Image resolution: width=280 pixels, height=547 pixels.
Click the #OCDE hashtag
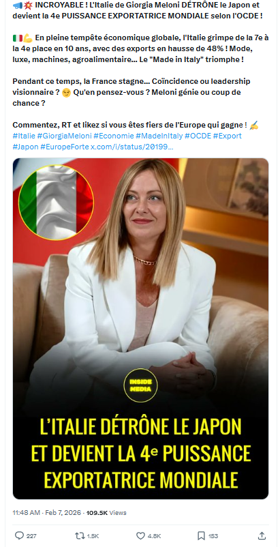coord(198,136)
